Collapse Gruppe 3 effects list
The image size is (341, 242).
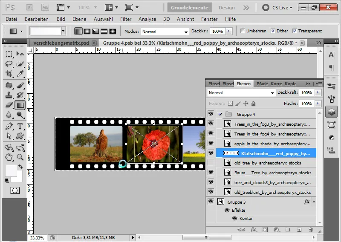(314, 202)
